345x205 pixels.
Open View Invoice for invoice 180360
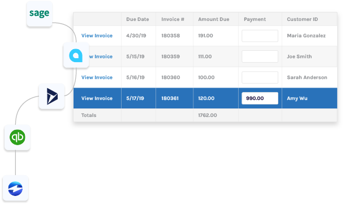[97, 77]
